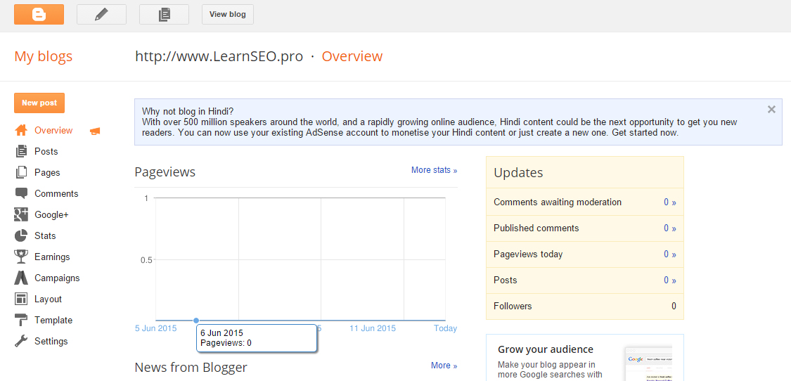Click the Google+ icon in sidebar
Screen dimensions: 791x381
click(20, 215)
